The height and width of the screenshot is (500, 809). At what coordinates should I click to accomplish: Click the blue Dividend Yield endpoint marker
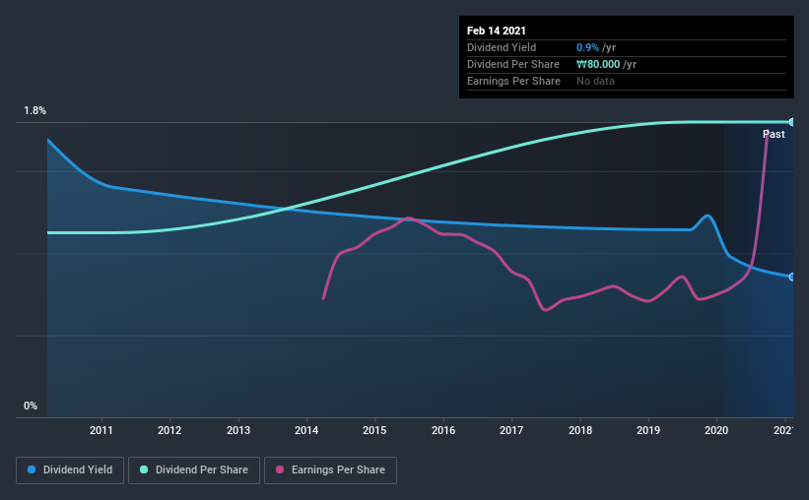(x=791, y=277)
